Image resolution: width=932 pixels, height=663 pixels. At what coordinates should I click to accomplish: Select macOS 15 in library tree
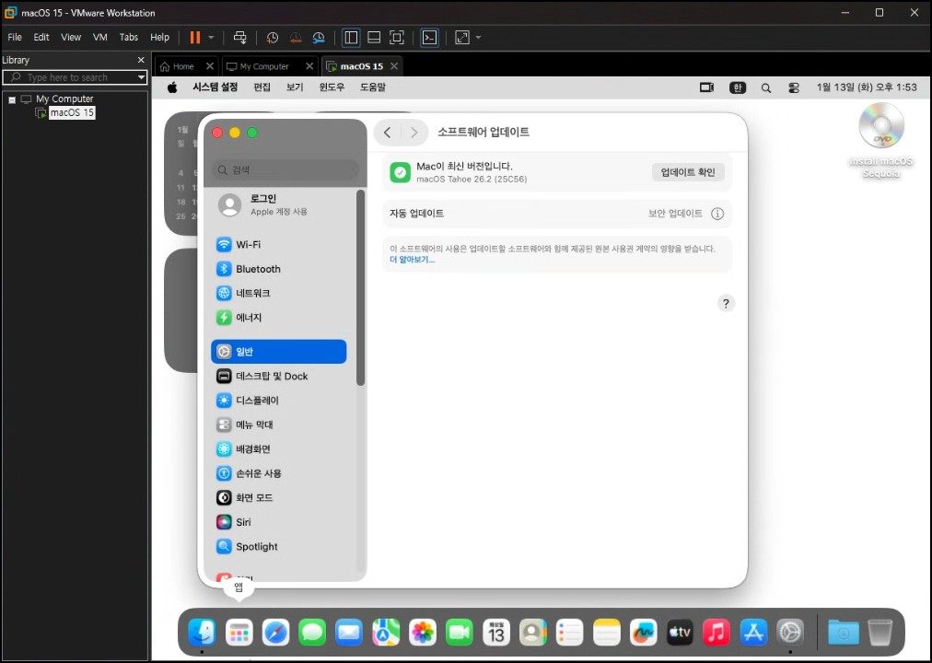72,113
